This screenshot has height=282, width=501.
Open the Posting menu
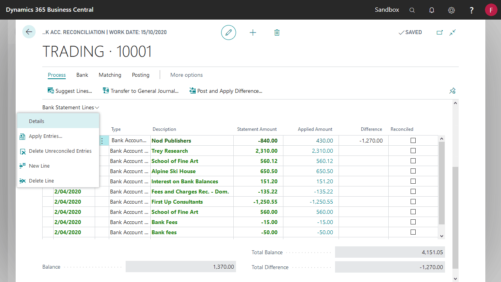(x=141, y=75)
